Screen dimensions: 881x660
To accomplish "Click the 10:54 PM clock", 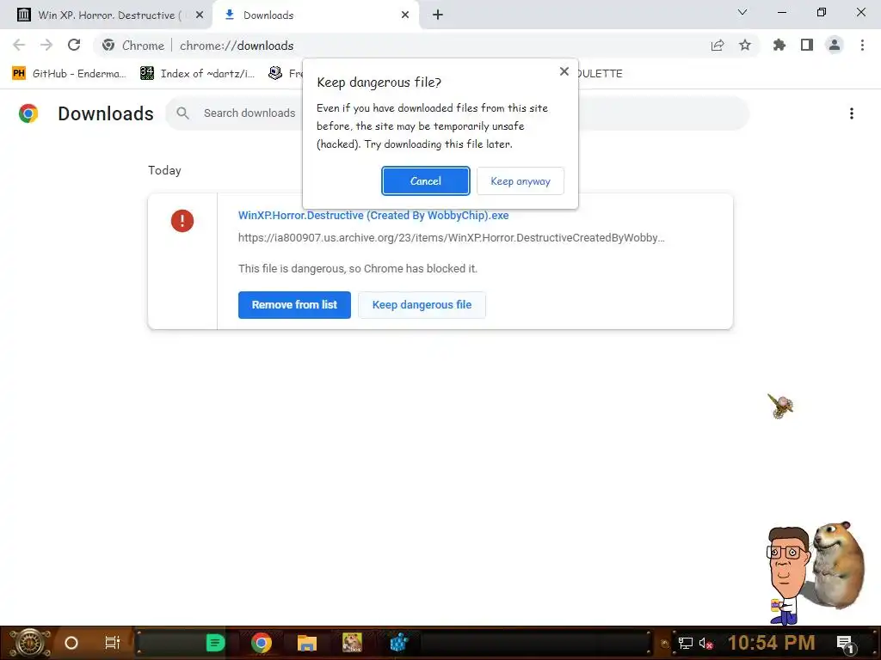I will (772, 643).
